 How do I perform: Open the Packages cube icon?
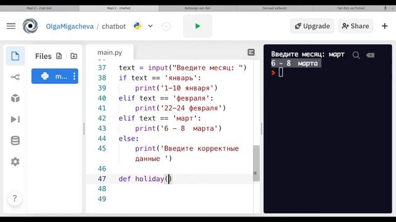(15, 98)
